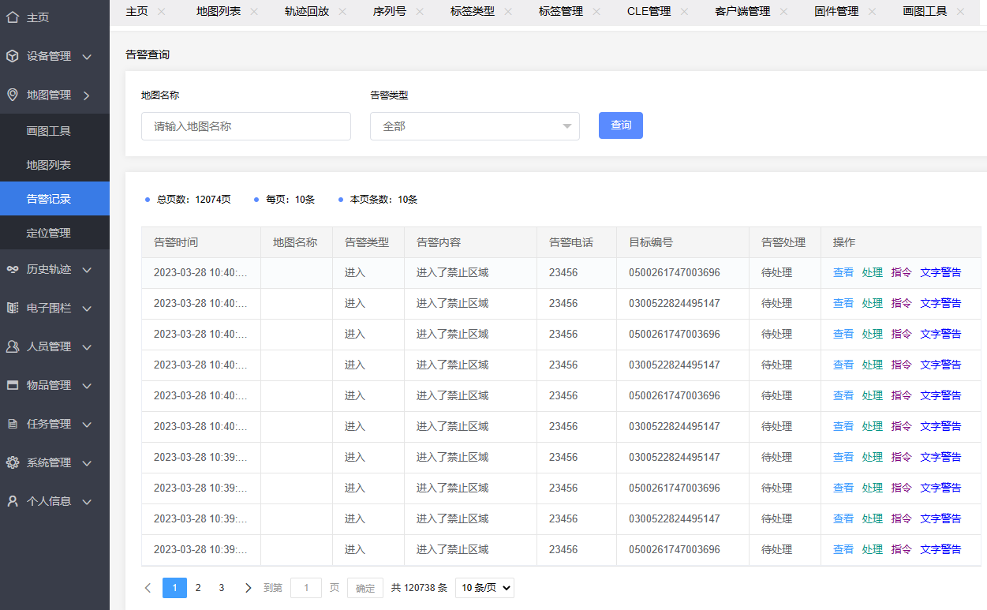Switch to the 标签管理 tab
This screenshot has height=610, width=987.
pos(560,11)
